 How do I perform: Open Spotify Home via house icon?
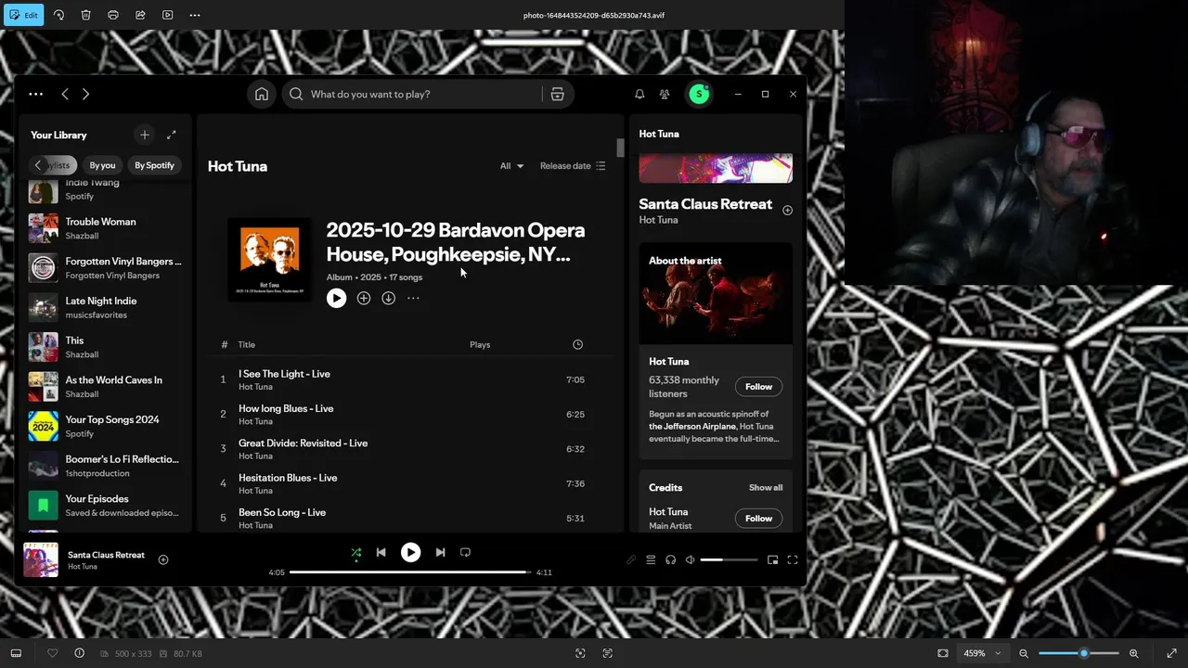pos(262,94)
